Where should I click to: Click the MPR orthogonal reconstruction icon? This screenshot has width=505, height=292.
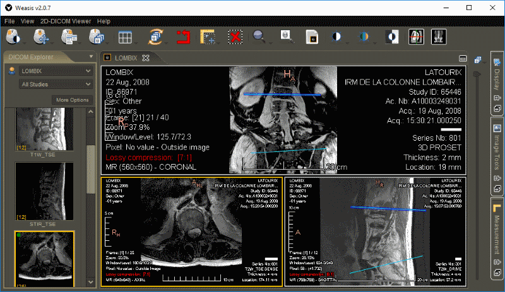click(x=416, y=37)
